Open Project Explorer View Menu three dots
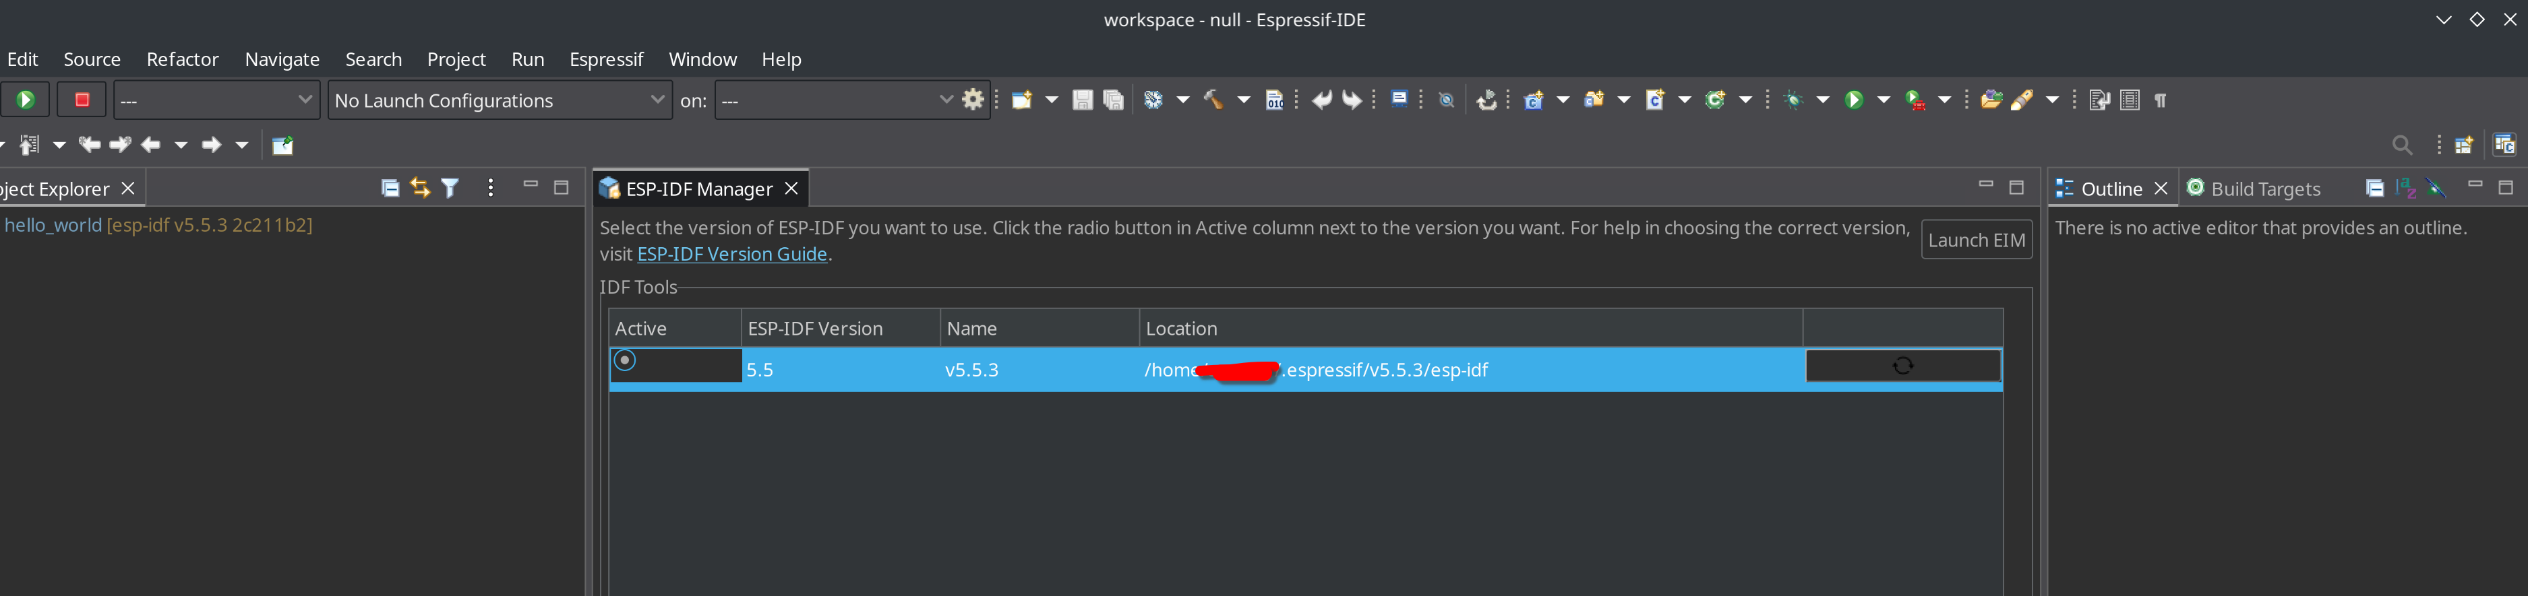2528x596 pixels. coord(491,187)
